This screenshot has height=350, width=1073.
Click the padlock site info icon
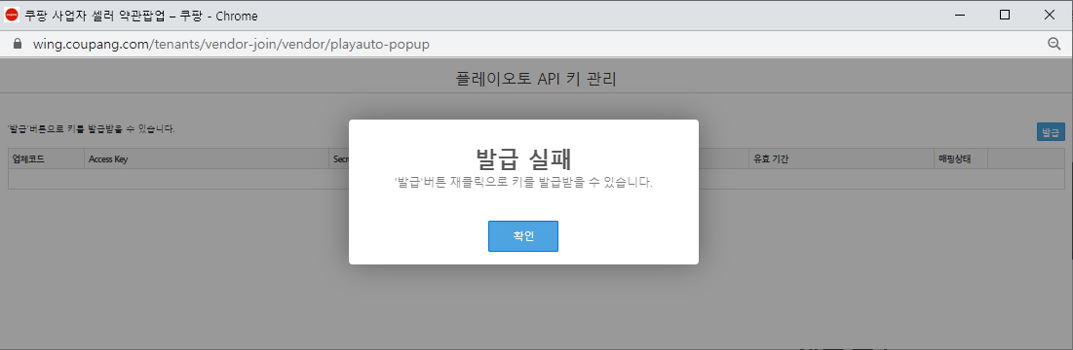[x=18, y=44]
